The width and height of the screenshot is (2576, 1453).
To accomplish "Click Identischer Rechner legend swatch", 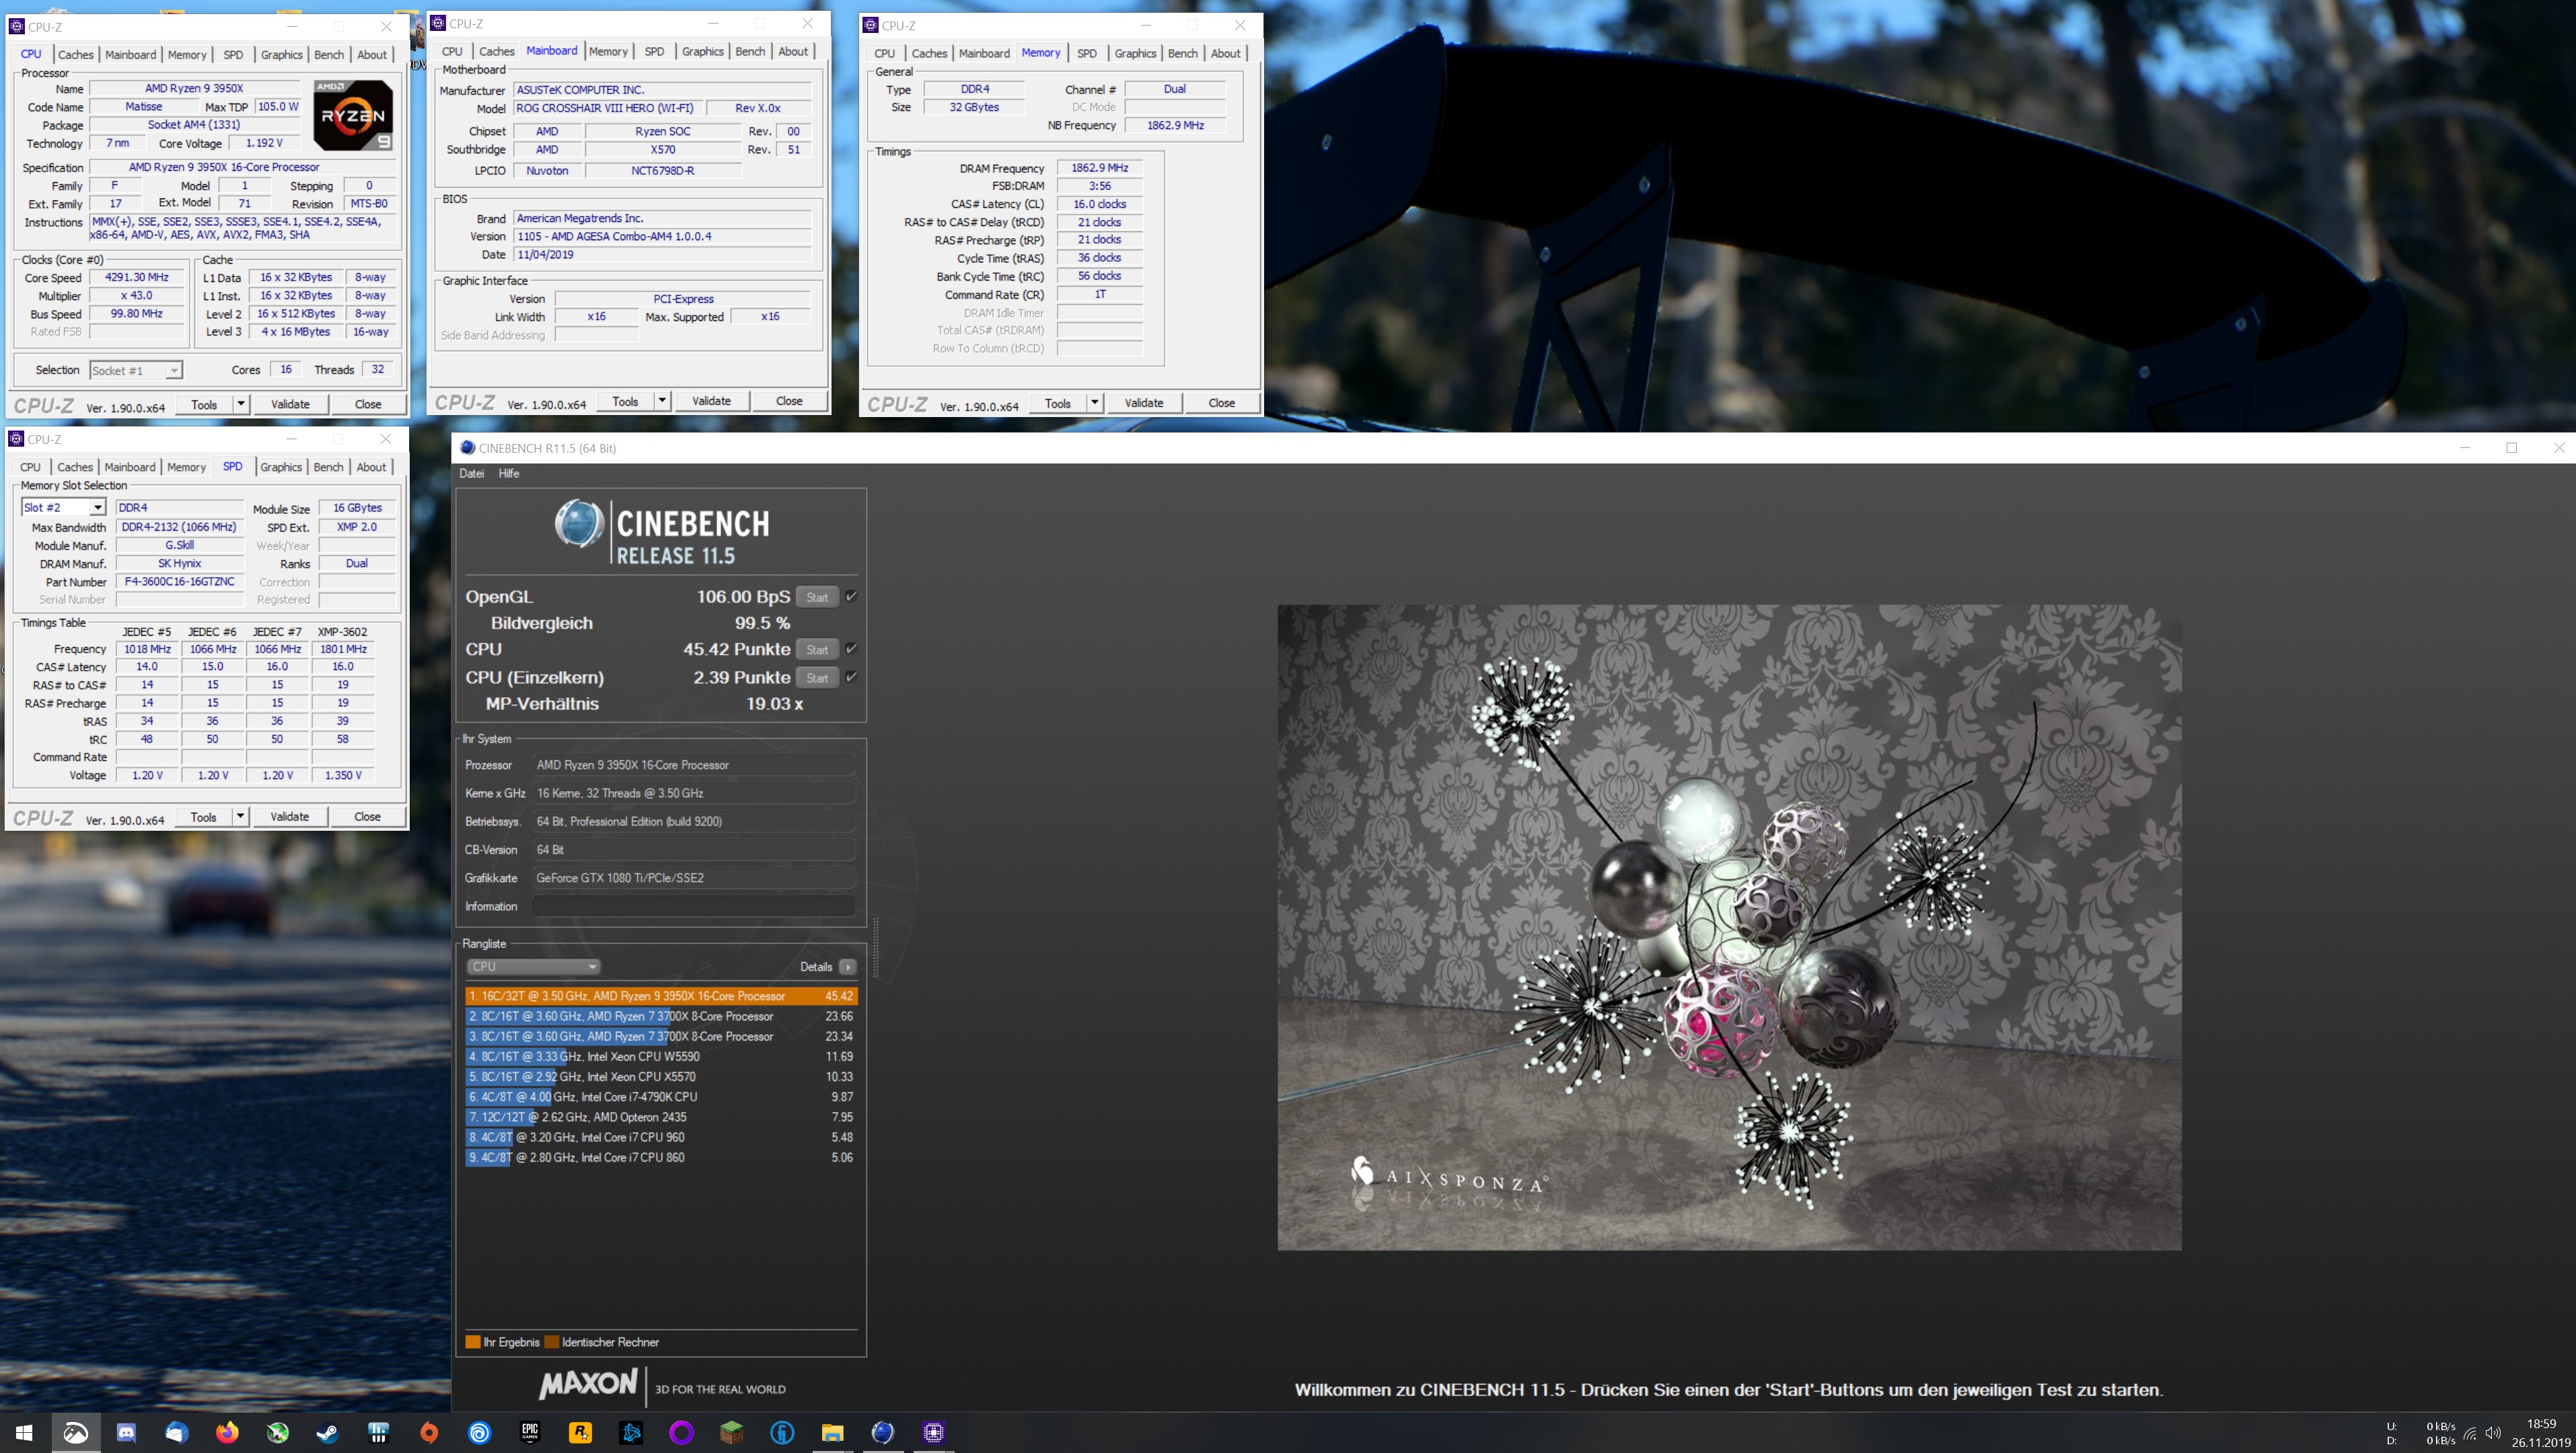I will 551,1342.
